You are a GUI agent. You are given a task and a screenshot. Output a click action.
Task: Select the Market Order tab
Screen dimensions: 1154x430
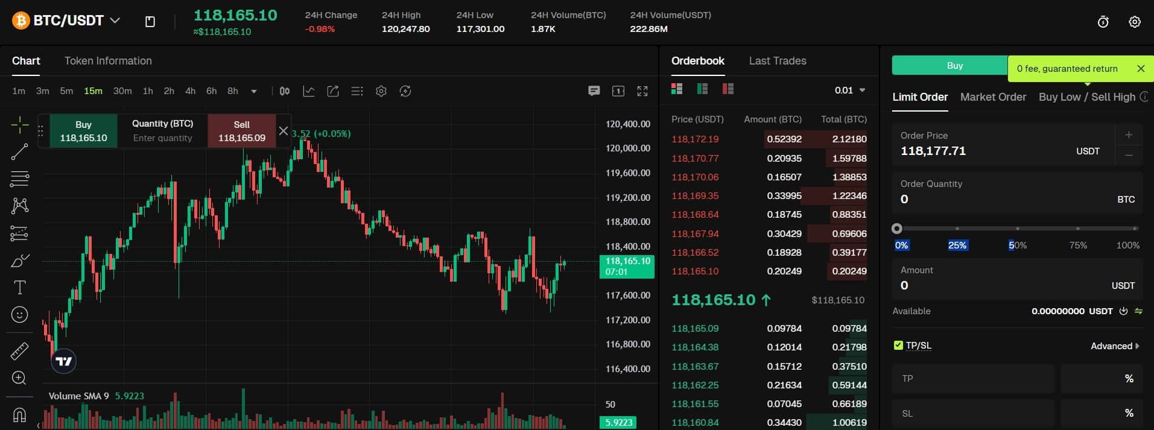click(x=993, y=97)
